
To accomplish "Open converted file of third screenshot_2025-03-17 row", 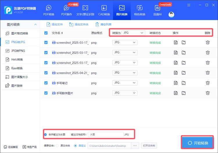I will pyautogui.click(x=176, y=63).
